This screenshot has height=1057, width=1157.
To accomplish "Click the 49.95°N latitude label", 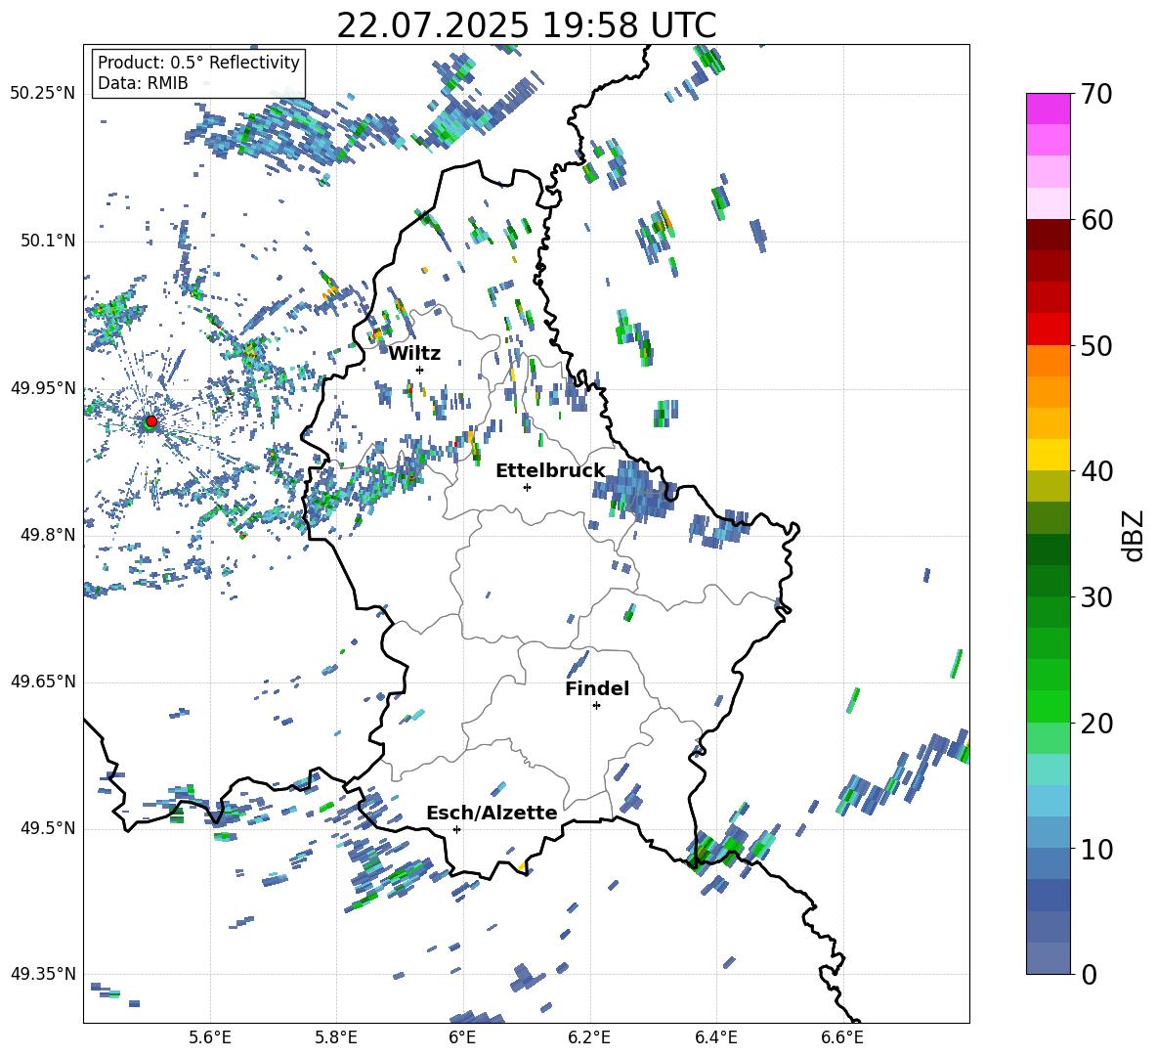I will point(43,388).
